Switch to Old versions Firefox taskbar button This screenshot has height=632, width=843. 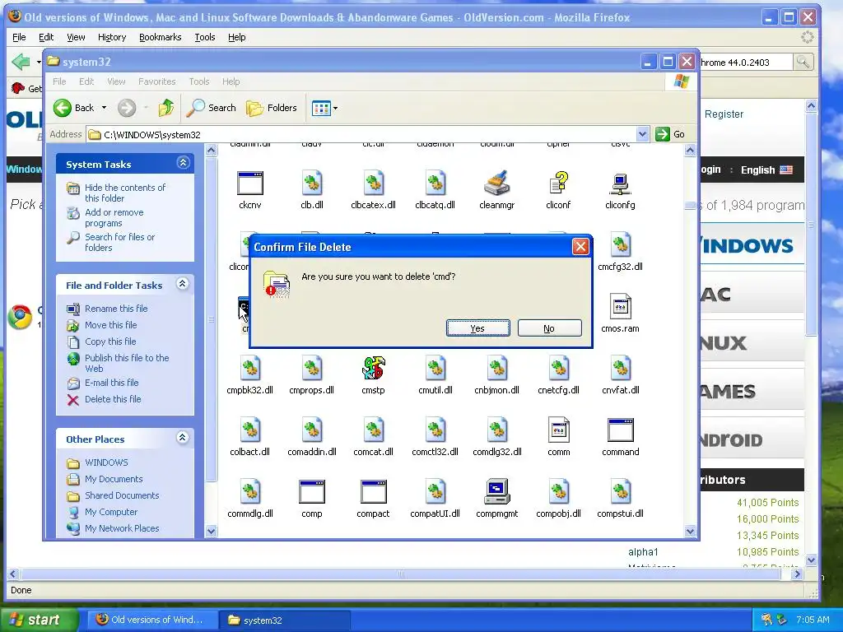(152, 620)
